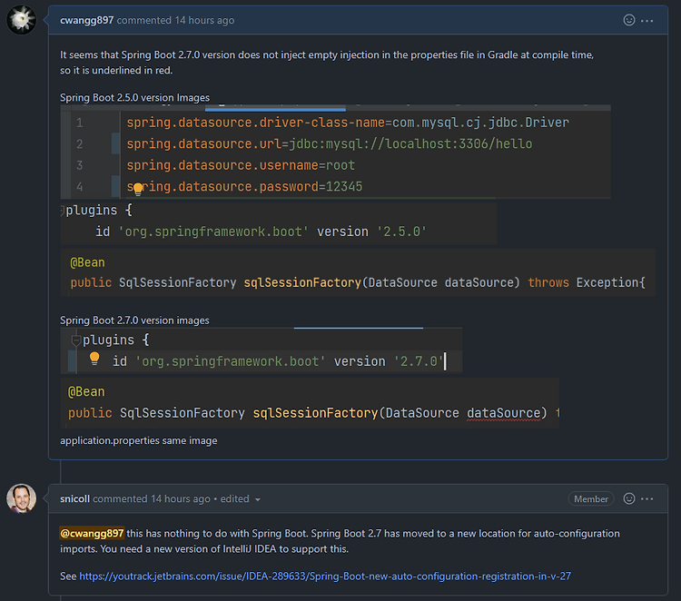Screen dimensions: 681x601
Task: Open the 2.7.0 @Bean image with red underline
Action: point(310,403)
